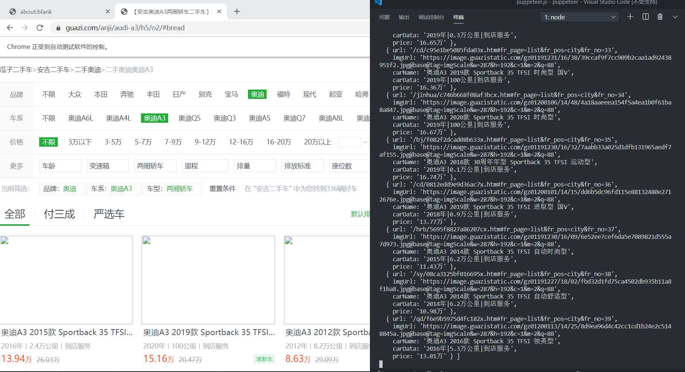Choose 奥迪Q7 series filter
The height and width of the screenshot is (372, 685).
click(294, 118)
